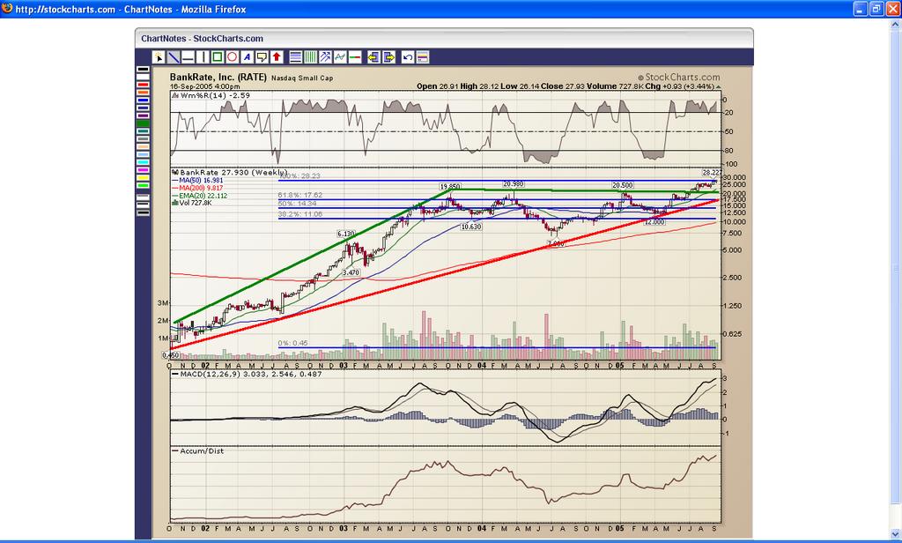Click the 10.630 price label
This screenshot has height=543, width=902.
471,227
